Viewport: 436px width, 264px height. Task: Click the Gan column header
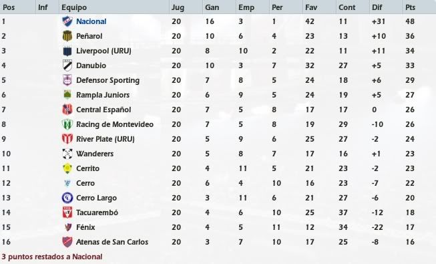click(x=212, y=7)
